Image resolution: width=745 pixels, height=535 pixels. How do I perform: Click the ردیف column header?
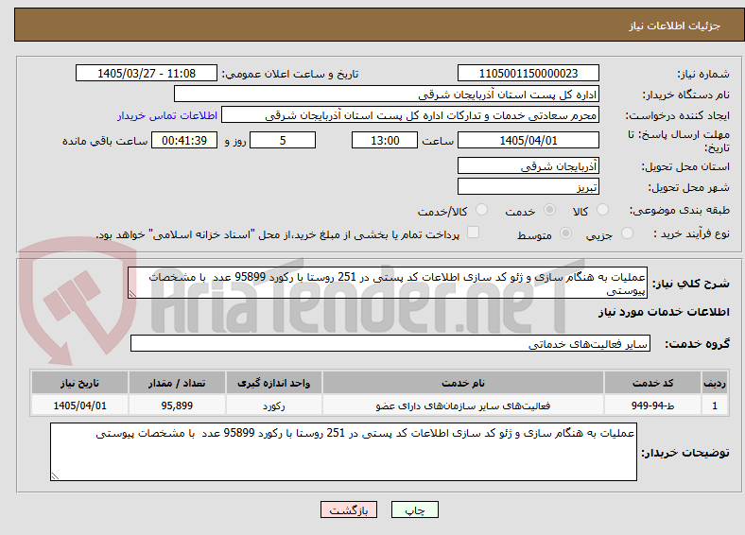715,383
